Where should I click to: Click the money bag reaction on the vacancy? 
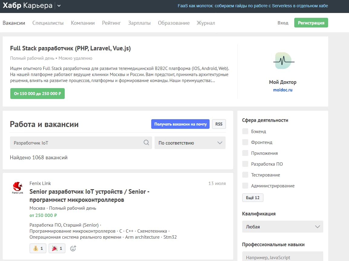click(x=38, y=248)
